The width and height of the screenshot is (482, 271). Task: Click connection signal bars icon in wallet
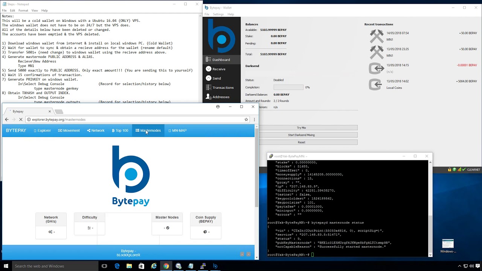coord(459,170)
